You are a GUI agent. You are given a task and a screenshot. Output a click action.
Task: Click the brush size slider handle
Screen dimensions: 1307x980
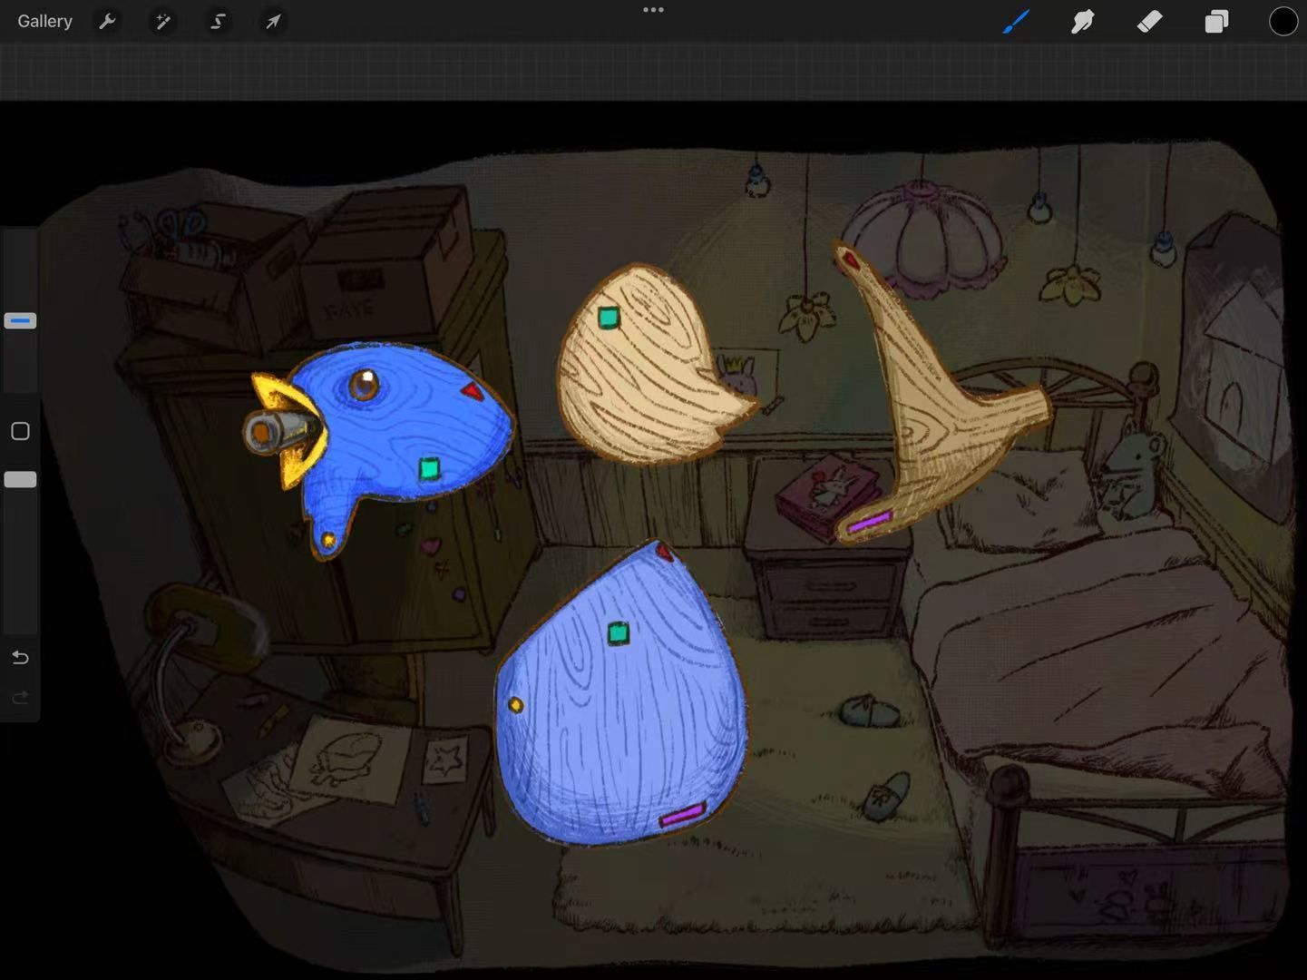coord(20,320)
